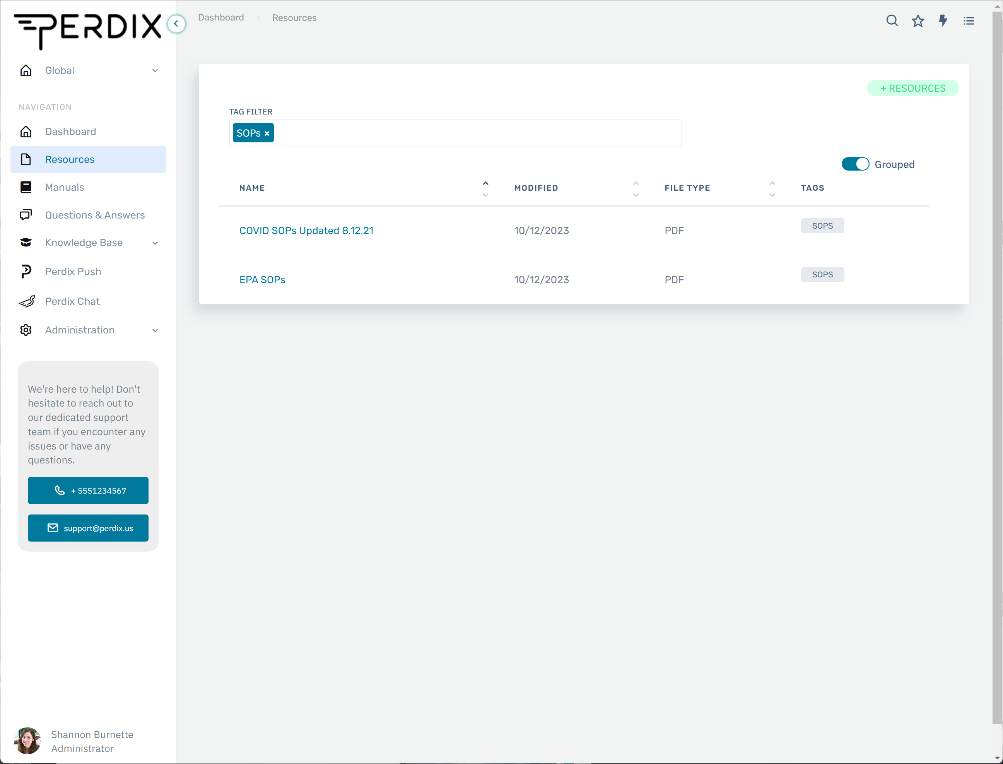Click the 10/12/2023 date in EPA SOPs row
Viewport: 1003px width, 764px height.
coord(541,280)
